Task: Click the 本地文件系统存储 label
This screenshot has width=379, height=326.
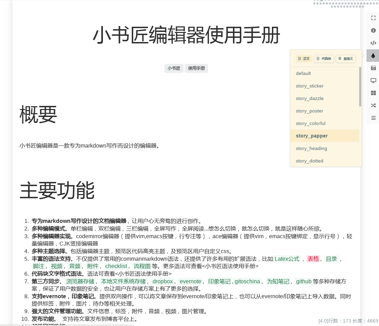Action: [x=123, y=281]
